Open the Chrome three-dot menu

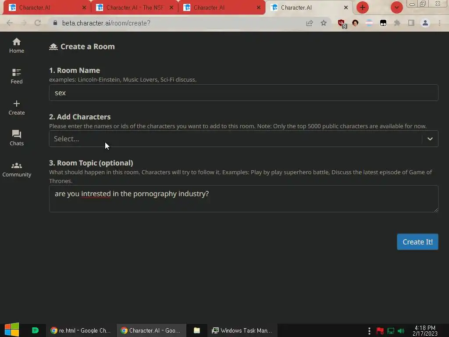pos(439,23)
